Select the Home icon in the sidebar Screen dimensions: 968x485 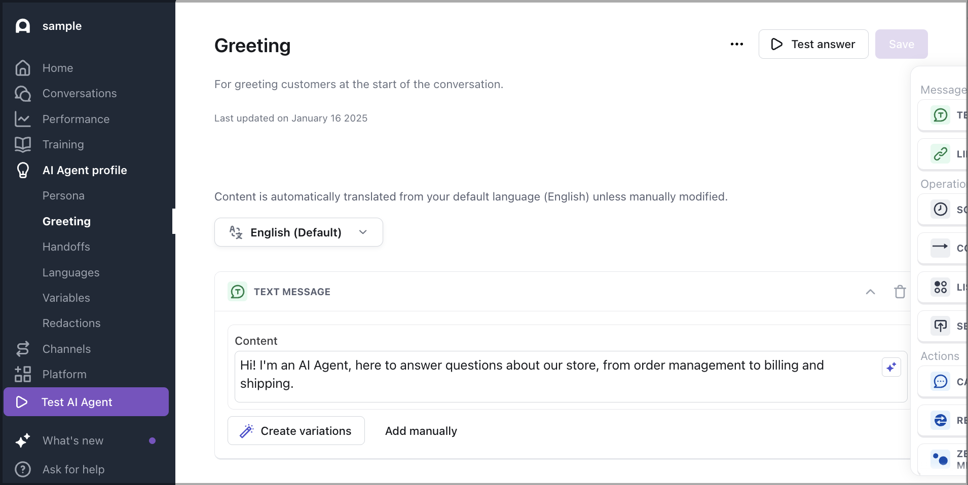point(22,68)
